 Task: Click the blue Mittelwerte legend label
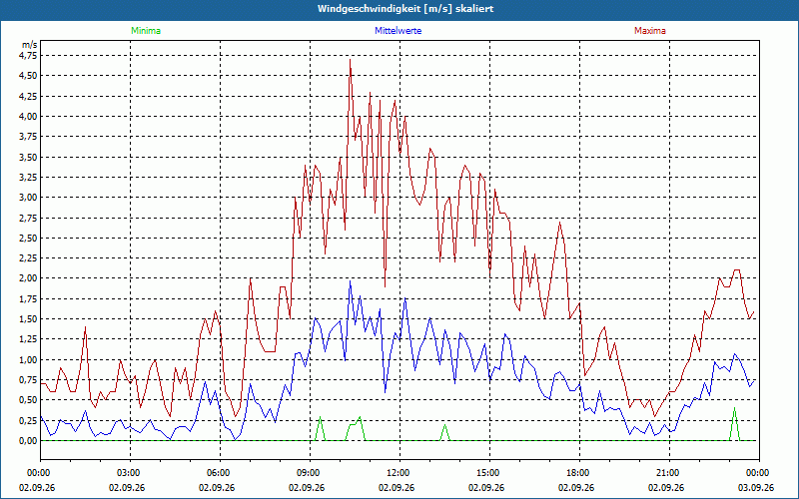click(x=398, y=31)
